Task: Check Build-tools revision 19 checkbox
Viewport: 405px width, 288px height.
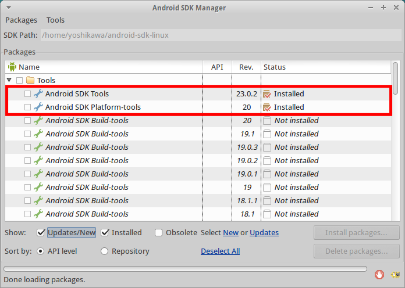Action: pos(27,188)
